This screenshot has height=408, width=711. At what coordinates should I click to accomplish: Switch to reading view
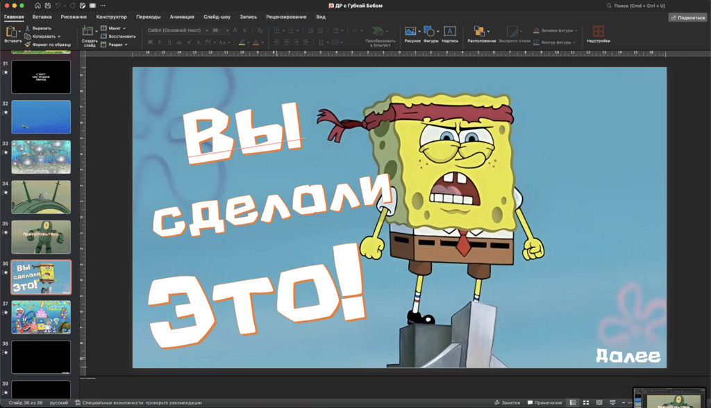599,402
